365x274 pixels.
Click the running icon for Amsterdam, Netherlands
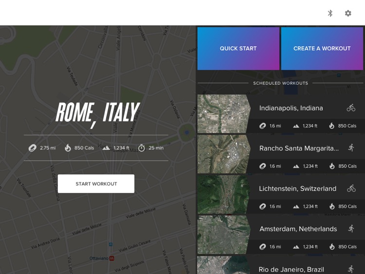click(x=351, y=229)
